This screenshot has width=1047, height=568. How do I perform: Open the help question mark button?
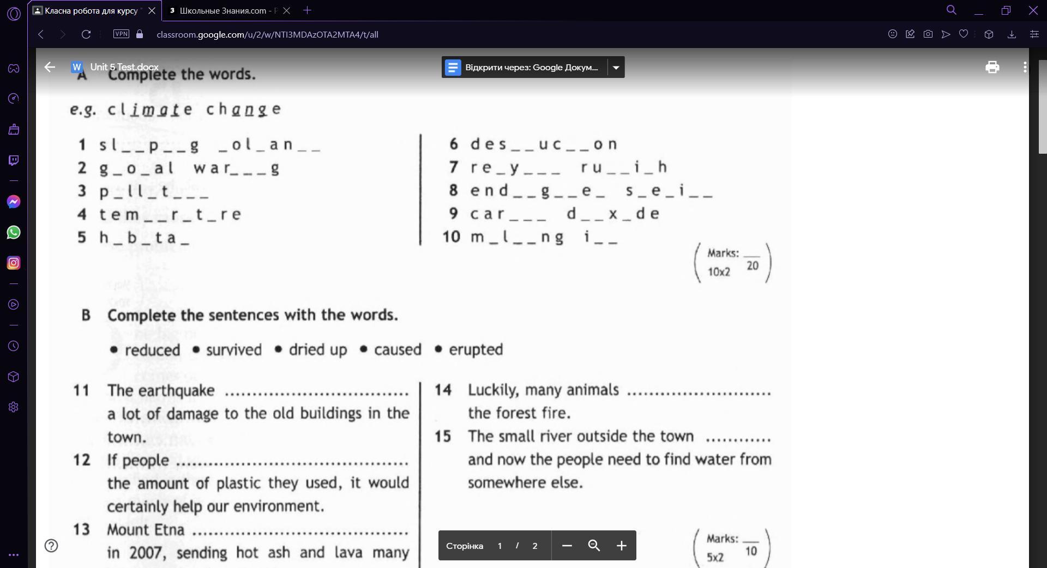pyautogui.click(x=51, y=546)
